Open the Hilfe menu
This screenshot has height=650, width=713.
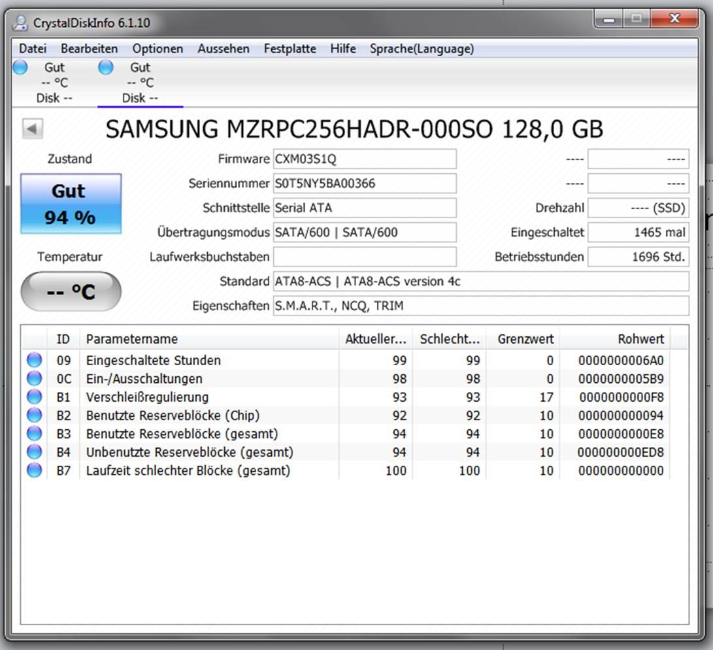coord(343,48)
